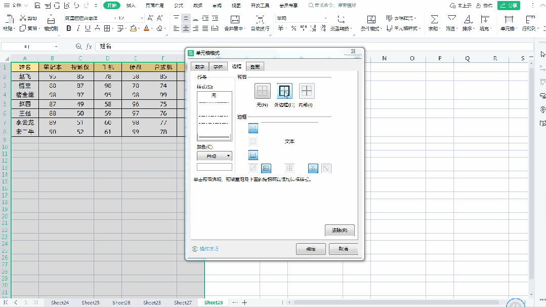Screen dimensions: 546x307
Task: Toggle the top border button
Action: tap(253, 128)
